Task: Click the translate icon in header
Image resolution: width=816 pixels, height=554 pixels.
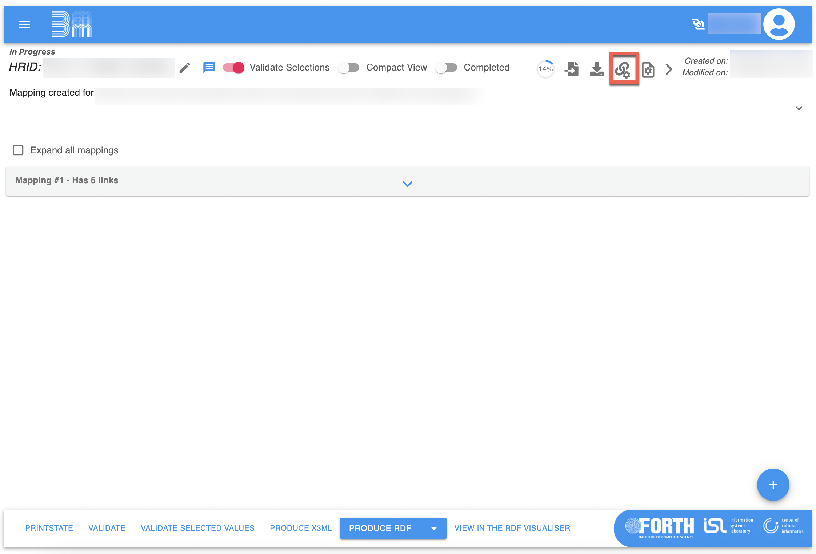Action: click(x=697, y=24)
